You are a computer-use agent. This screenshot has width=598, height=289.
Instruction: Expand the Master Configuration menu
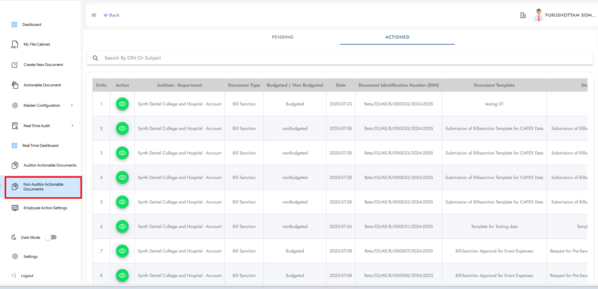click(x=41, y=105)
